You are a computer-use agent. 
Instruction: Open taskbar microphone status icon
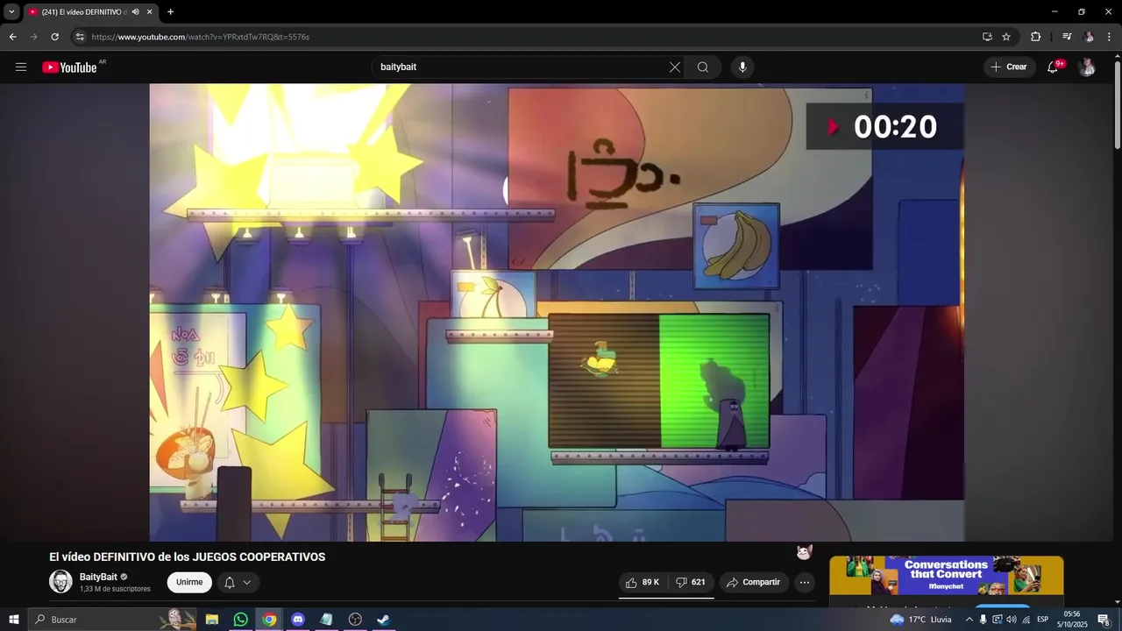point(983,620)
